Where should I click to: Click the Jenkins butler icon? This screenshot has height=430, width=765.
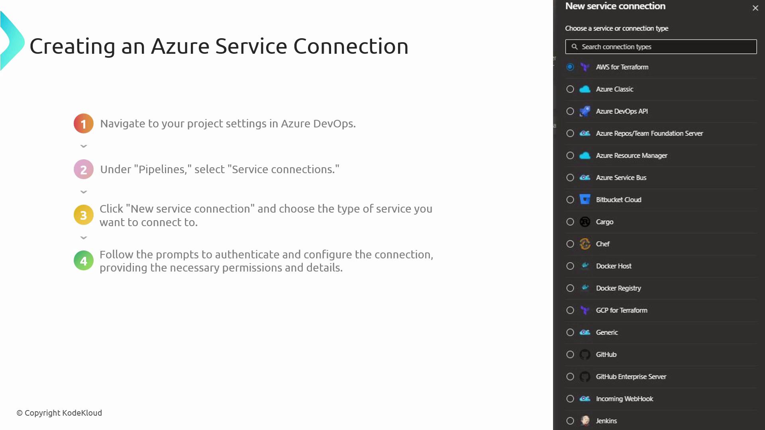[x=585, y=420]
